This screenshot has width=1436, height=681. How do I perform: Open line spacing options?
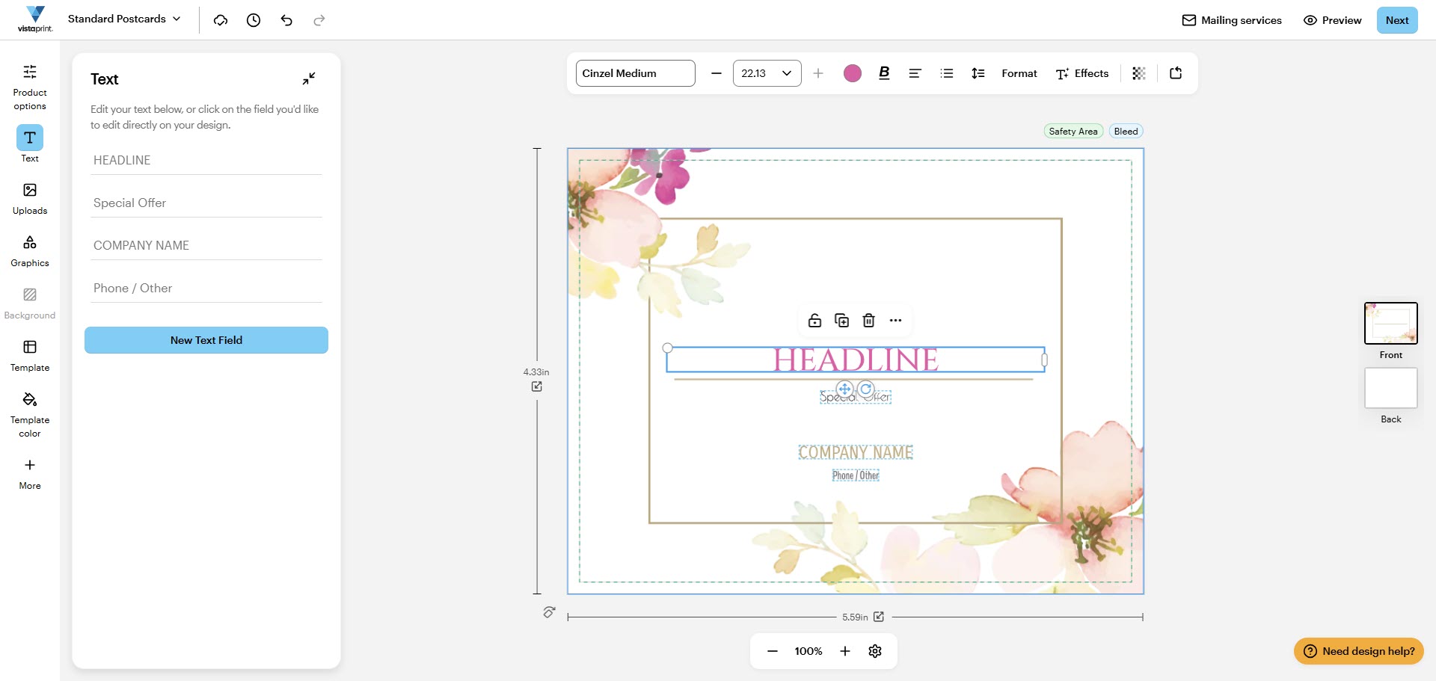(978, 73)
